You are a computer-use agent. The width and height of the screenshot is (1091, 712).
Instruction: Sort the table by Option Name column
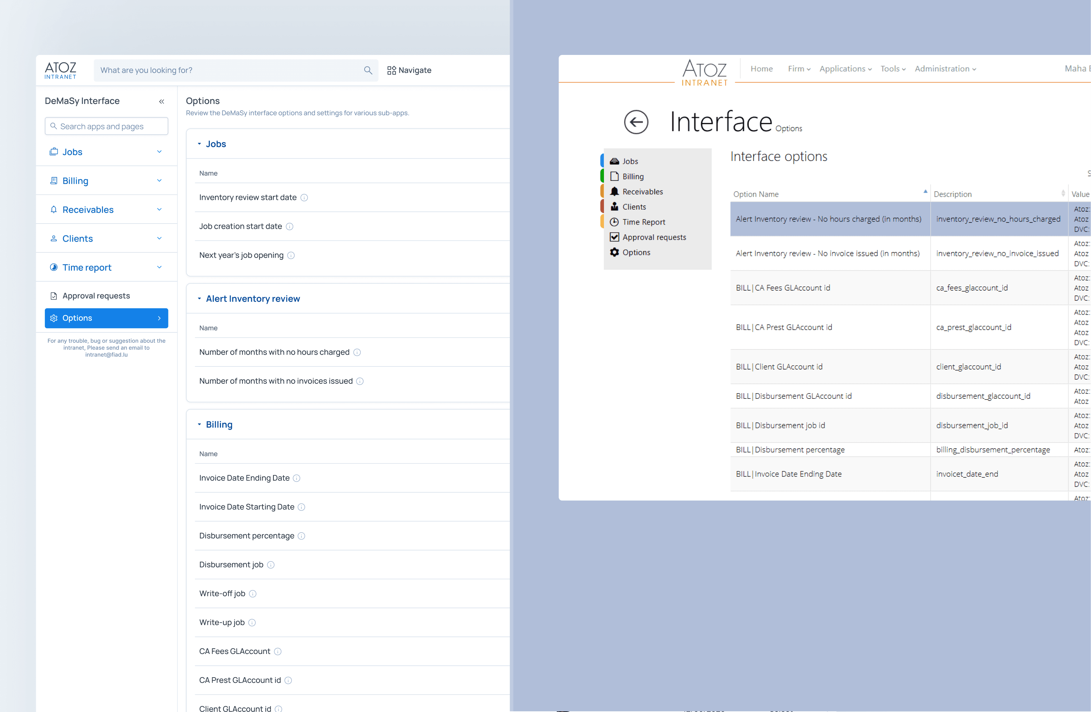(x=830, y=194)
